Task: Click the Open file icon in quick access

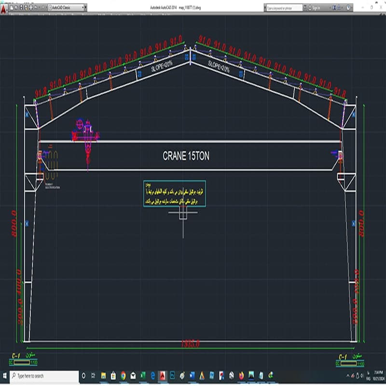Action: pyautogui.click(x=16, y=8)
